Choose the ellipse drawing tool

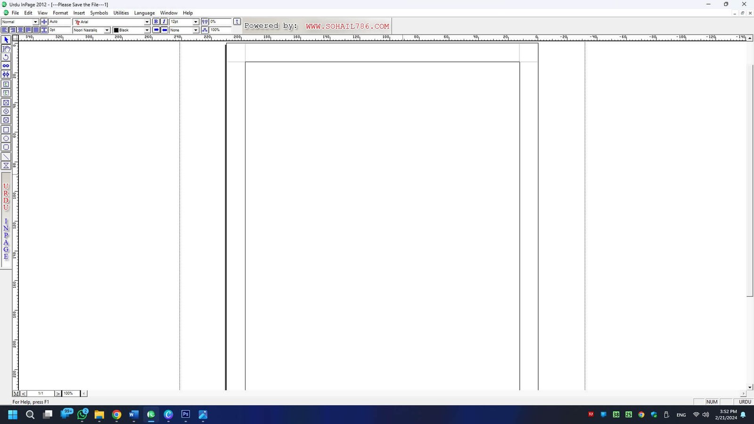point(6,139)
